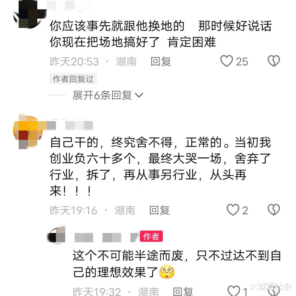Reply to the author's 19:32 comment
This screenshot has height=296, width=296.
[183, 292]
